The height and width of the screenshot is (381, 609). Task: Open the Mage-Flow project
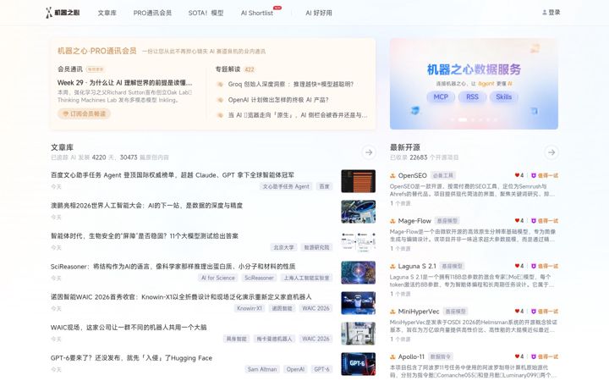[x=414, y=221]
